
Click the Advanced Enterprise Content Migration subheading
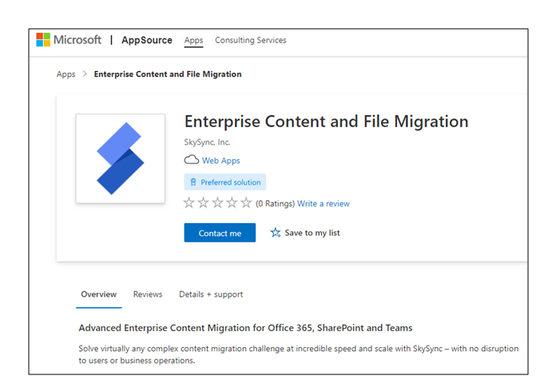[245, 328]
